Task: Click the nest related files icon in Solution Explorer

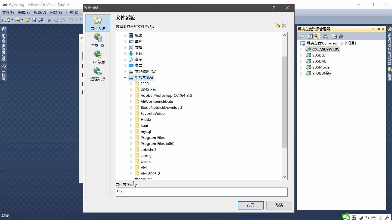Action: coord(317,36)
